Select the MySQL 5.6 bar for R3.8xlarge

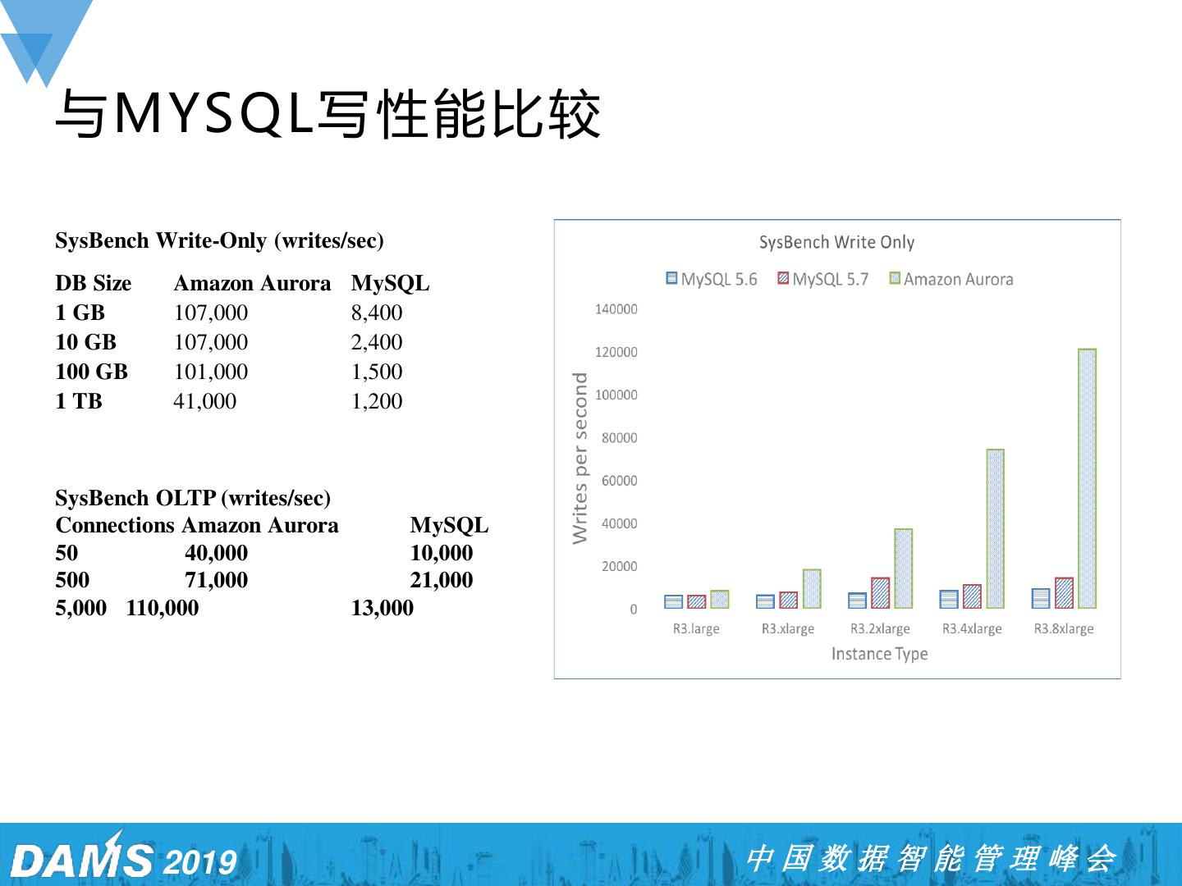click(1041, 598)
